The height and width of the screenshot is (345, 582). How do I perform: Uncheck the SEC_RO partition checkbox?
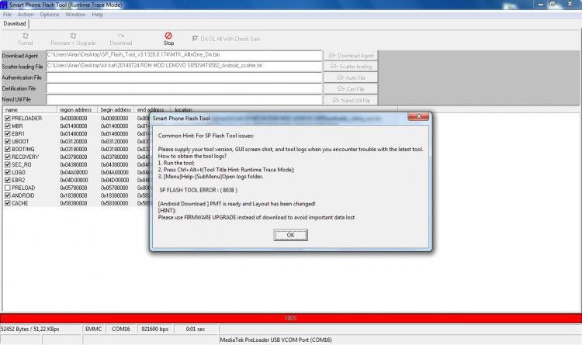click(x=8, y=164)
